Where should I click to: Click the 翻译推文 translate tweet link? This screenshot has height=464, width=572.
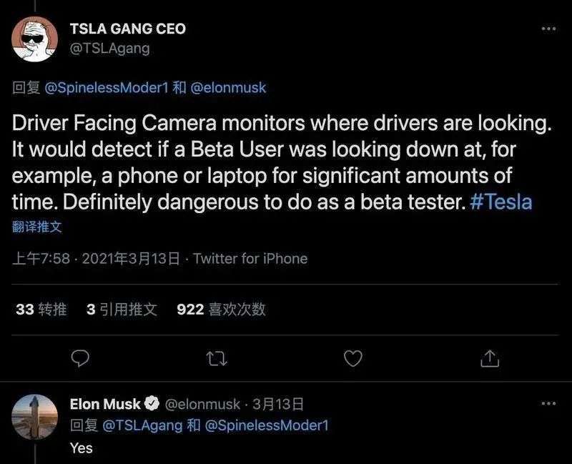[37, 227]
